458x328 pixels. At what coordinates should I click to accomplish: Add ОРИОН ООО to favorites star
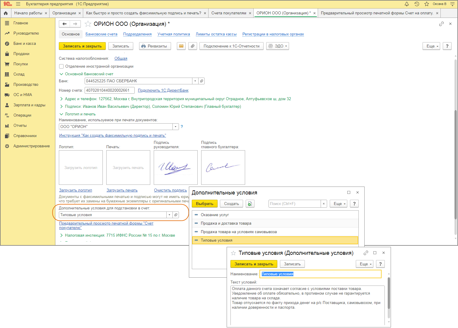[x=88, y=24]
